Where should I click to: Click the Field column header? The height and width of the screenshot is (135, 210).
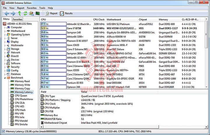coord(60,92)
